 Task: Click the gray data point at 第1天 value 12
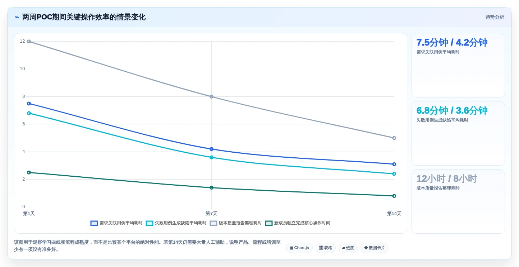pos(29,42)
